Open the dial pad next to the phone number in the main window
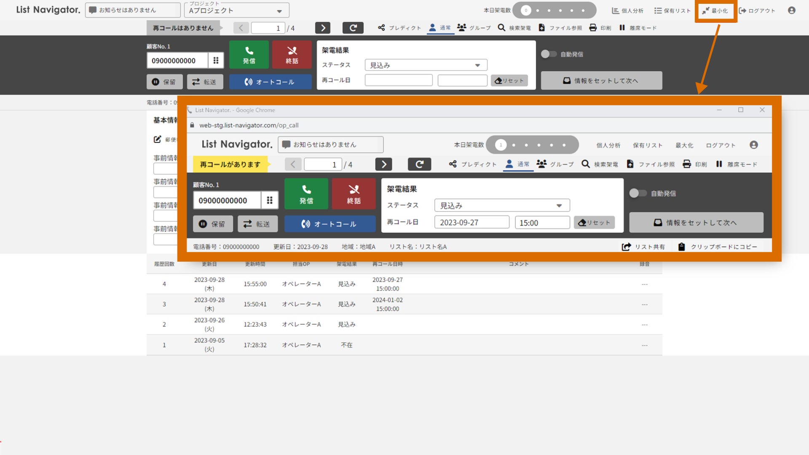Viewport: 809px width, 455px height. (216, 60)
